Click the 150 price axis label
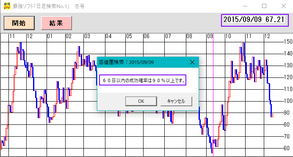The image size is (293, 157). click(288, 41)
